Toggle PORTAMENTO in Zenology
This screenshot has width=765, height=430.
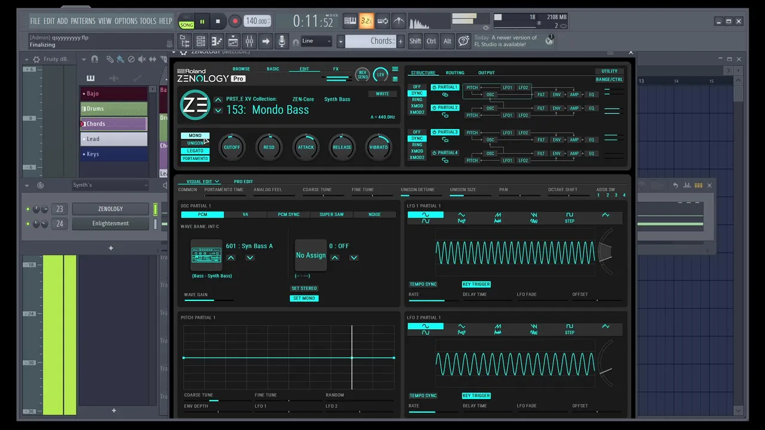click(x=195, y=159)
